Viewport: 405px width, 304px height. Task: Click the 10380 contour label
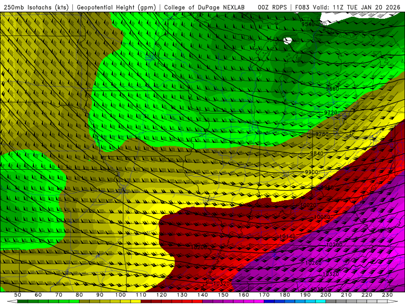[319, 289]
